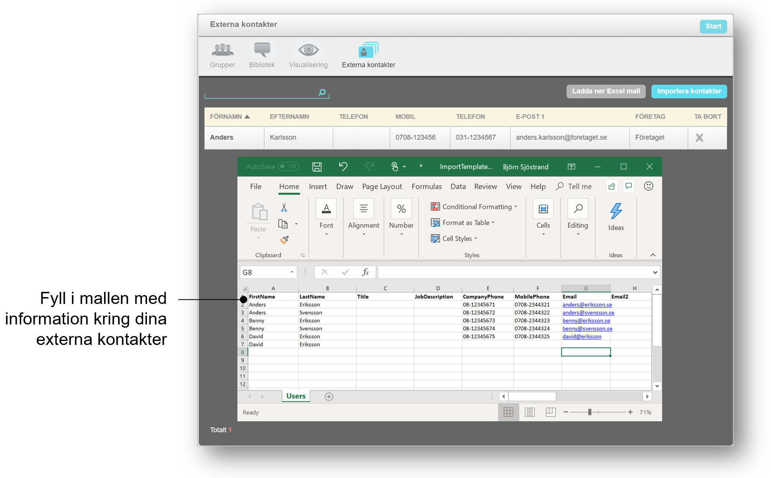The width and height of the screenshot is (771, 478).
Task: Open the Bibliotek section icon
Action: pos(262,50)
